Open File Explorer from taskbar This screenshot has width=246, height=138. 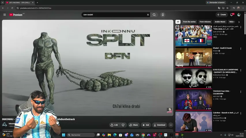(109, 135)
